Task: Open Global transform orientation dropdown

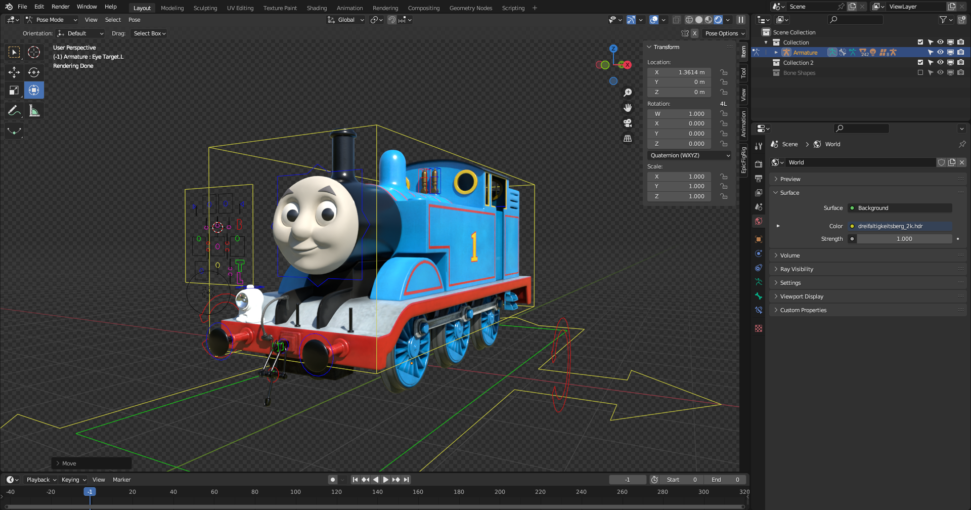Action: pos(346,20)
